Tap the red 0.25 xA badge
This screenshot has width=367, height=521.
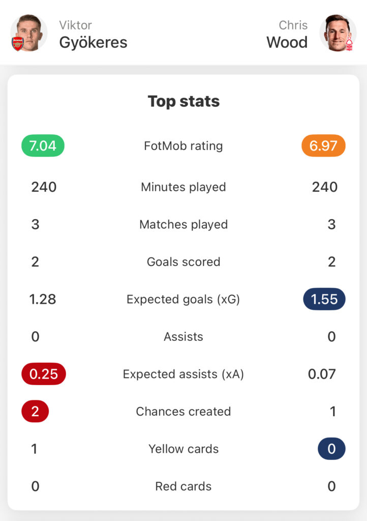44,374
